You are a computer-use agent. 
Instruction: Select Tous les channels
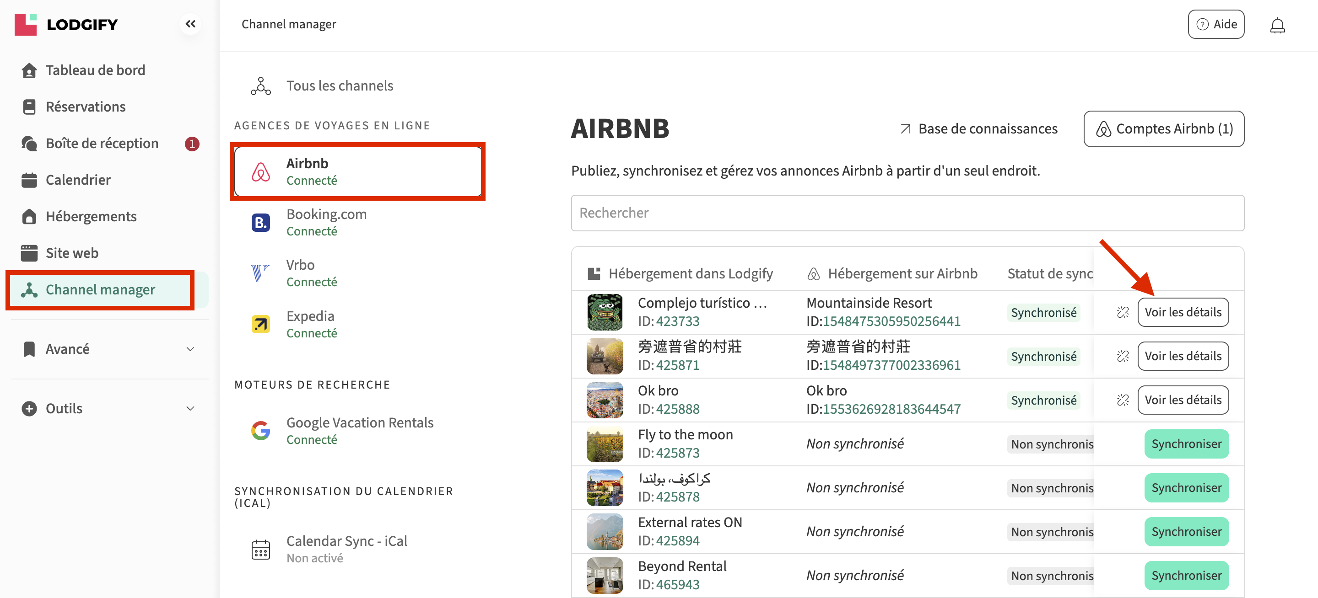339,86
